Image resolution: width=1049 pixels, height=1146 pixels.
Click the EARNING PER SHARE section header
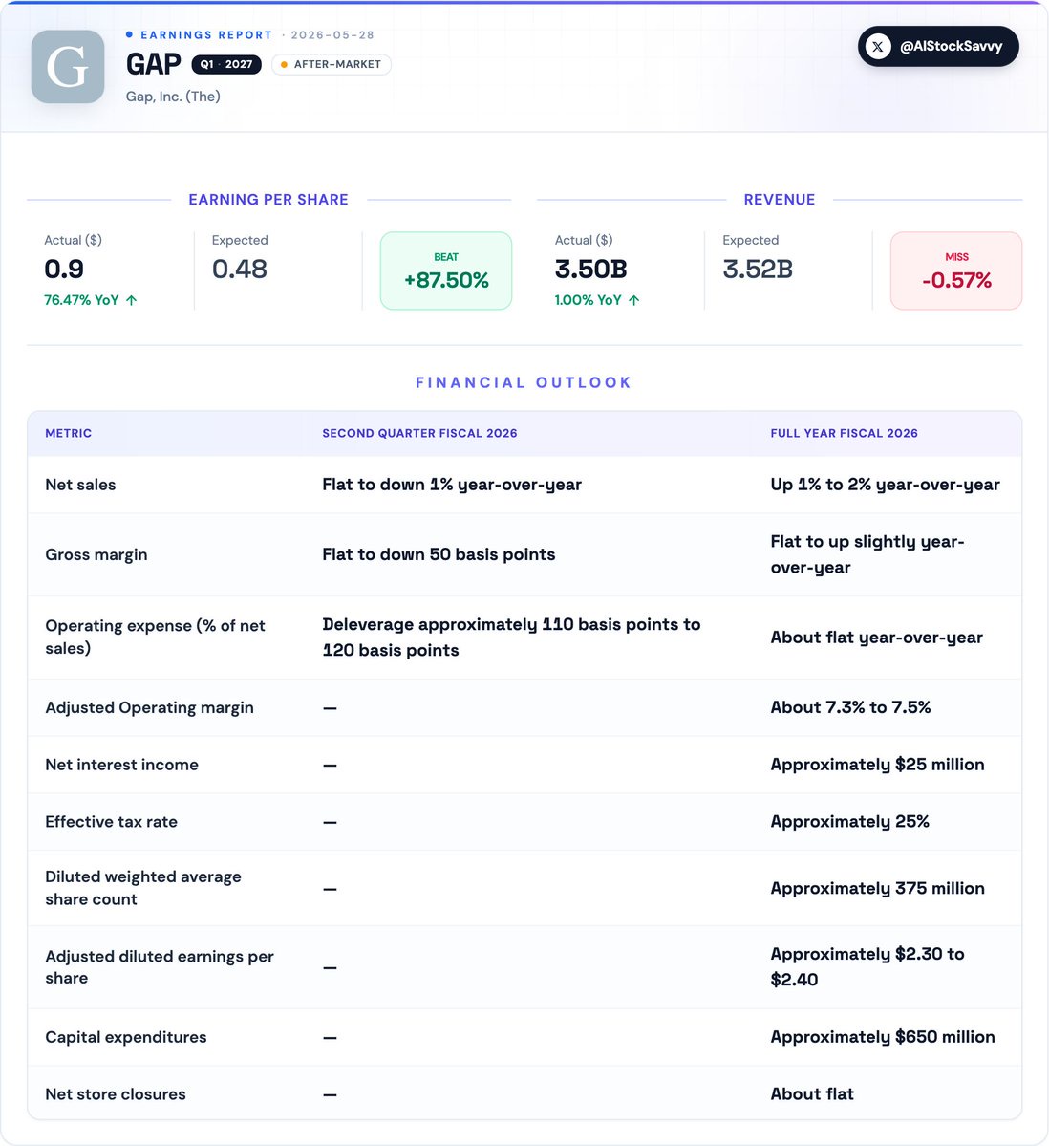pos(268,200)
